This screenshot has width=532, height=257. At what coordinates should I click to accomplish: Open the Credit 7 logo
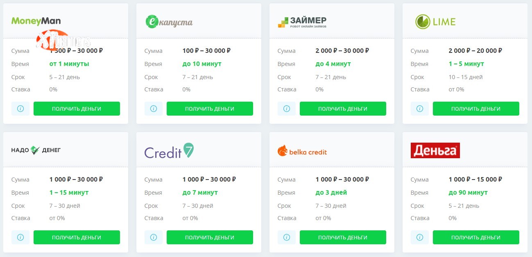169,151
